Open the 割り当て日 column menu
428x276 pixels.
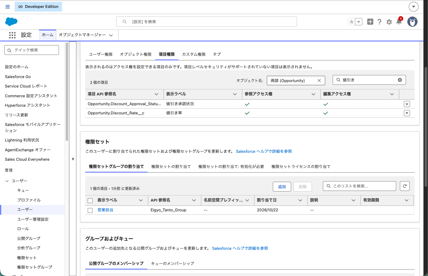pos(300,200)
